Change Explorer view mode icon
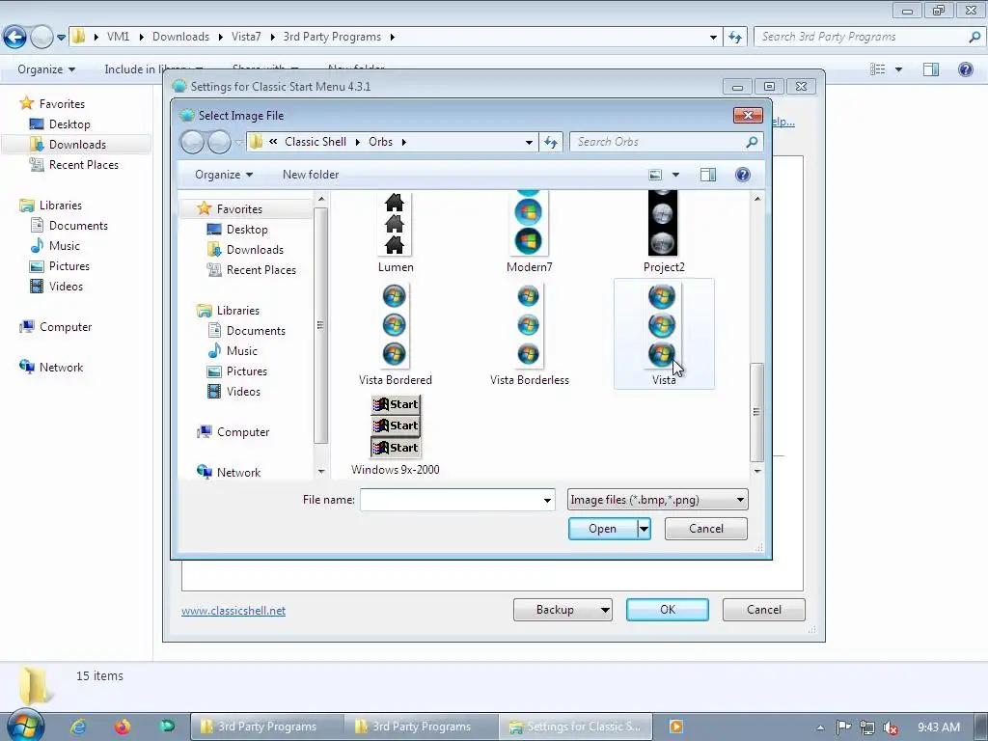The height and width of the screenshot is (741, 988). 878,69
